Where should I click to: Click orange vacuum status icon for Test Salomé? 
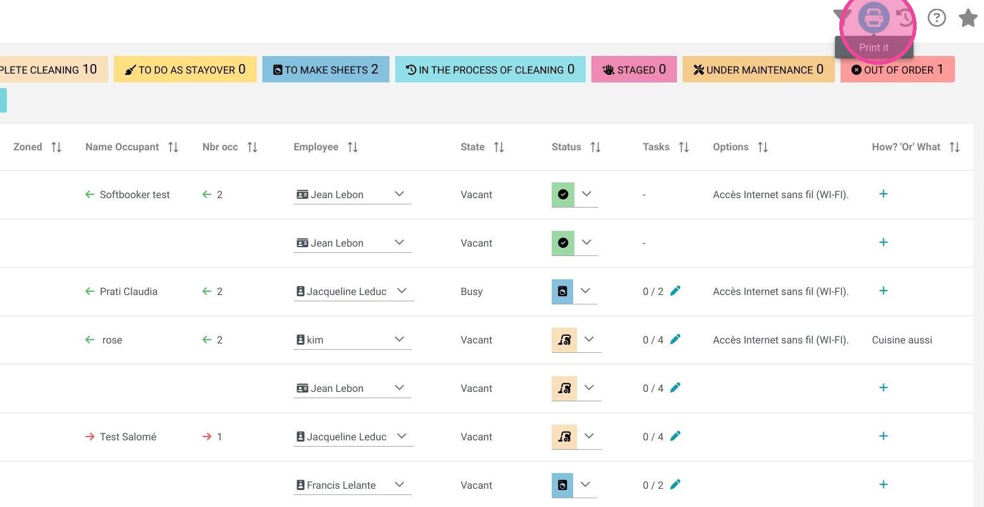[x=564, y=437]
